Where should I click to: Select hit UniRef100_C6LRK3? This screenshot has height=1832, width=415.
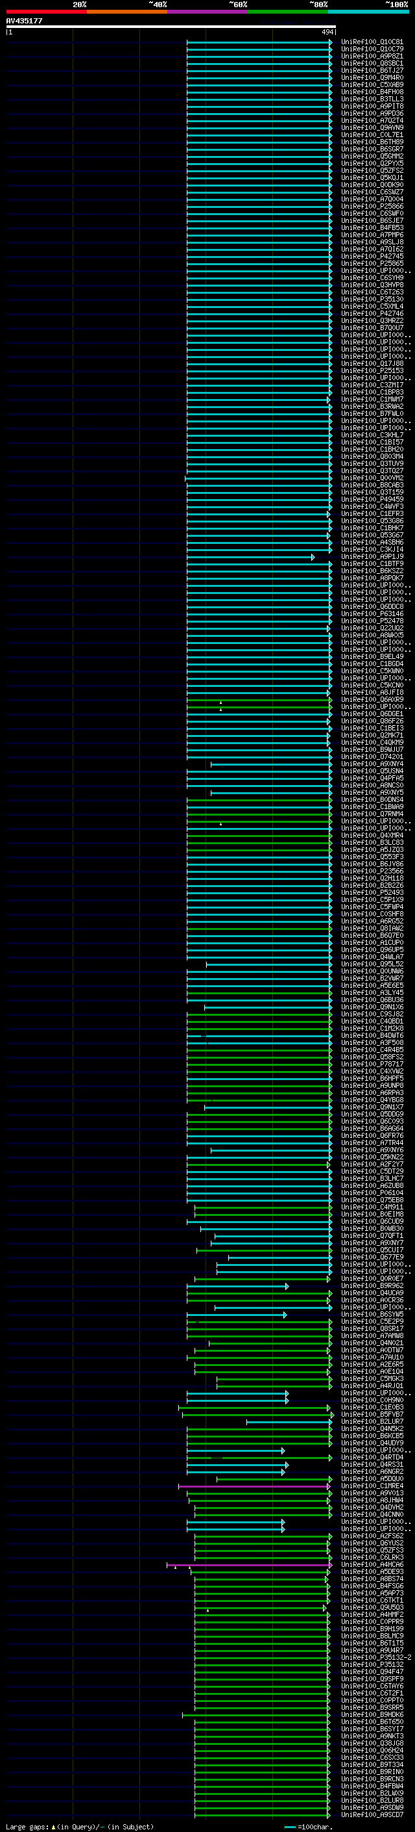coord(372,1558)
